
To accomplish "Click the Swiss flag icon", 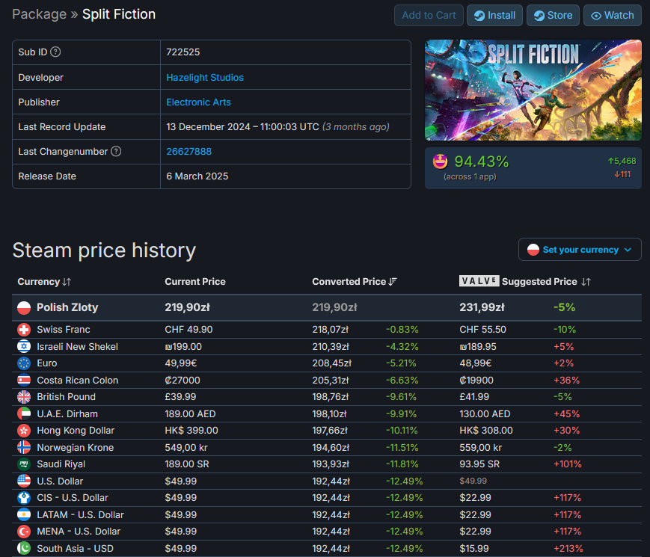I will click(24, 330).
